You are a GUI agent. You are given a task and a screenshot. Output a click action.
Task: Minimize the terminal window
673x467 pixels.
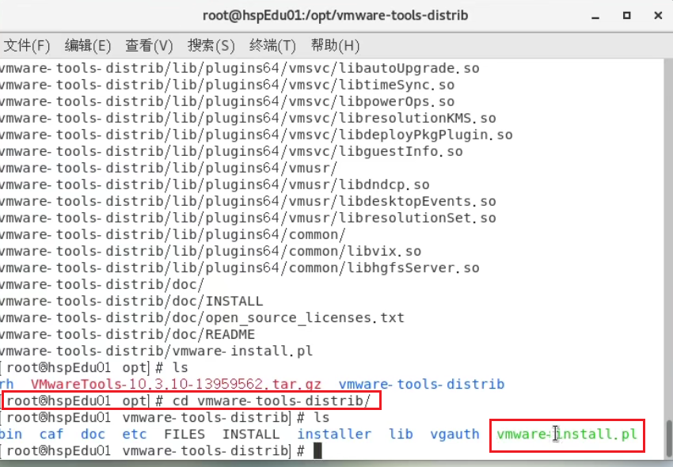(x=595, y=17)
